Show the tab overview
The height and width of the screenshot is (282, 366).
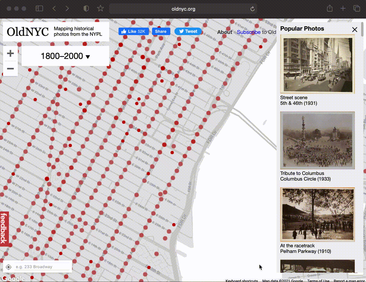tap(356, 9)
